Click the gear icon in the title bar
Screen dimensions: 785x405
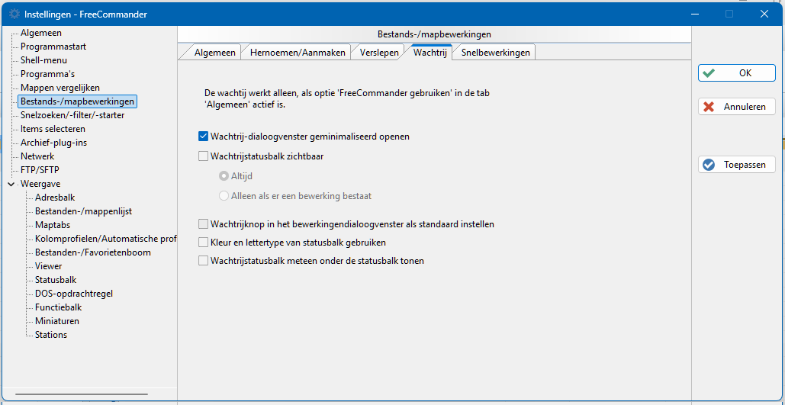pyautogui.click(x=14, y=14)
